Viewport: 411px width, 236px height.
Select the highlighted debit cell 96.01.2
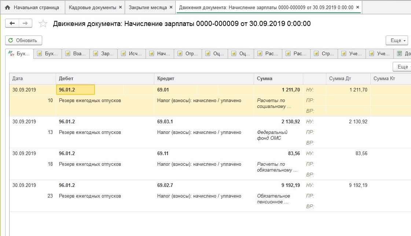[76, 90]
